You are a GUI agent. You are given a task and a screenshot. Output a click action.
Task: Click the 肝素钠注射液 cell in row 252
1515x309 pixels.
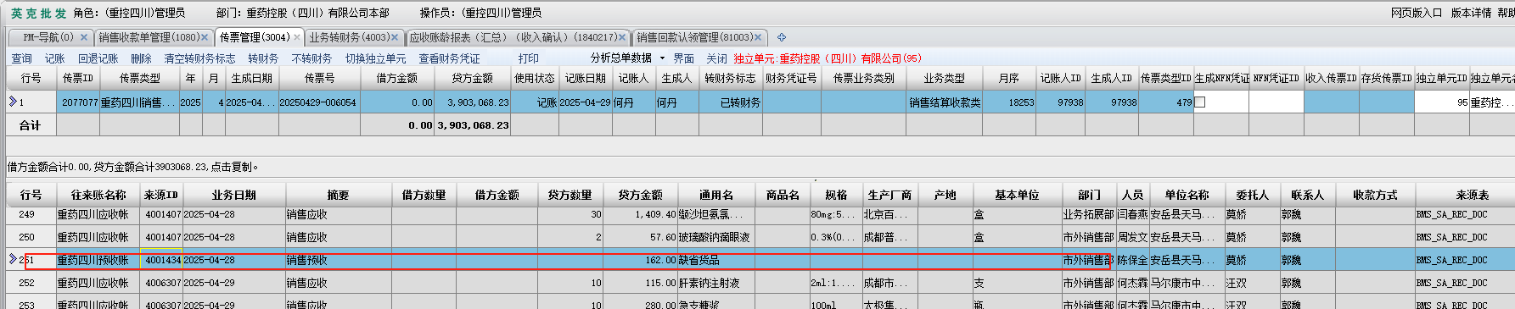(x=715, y=283)
